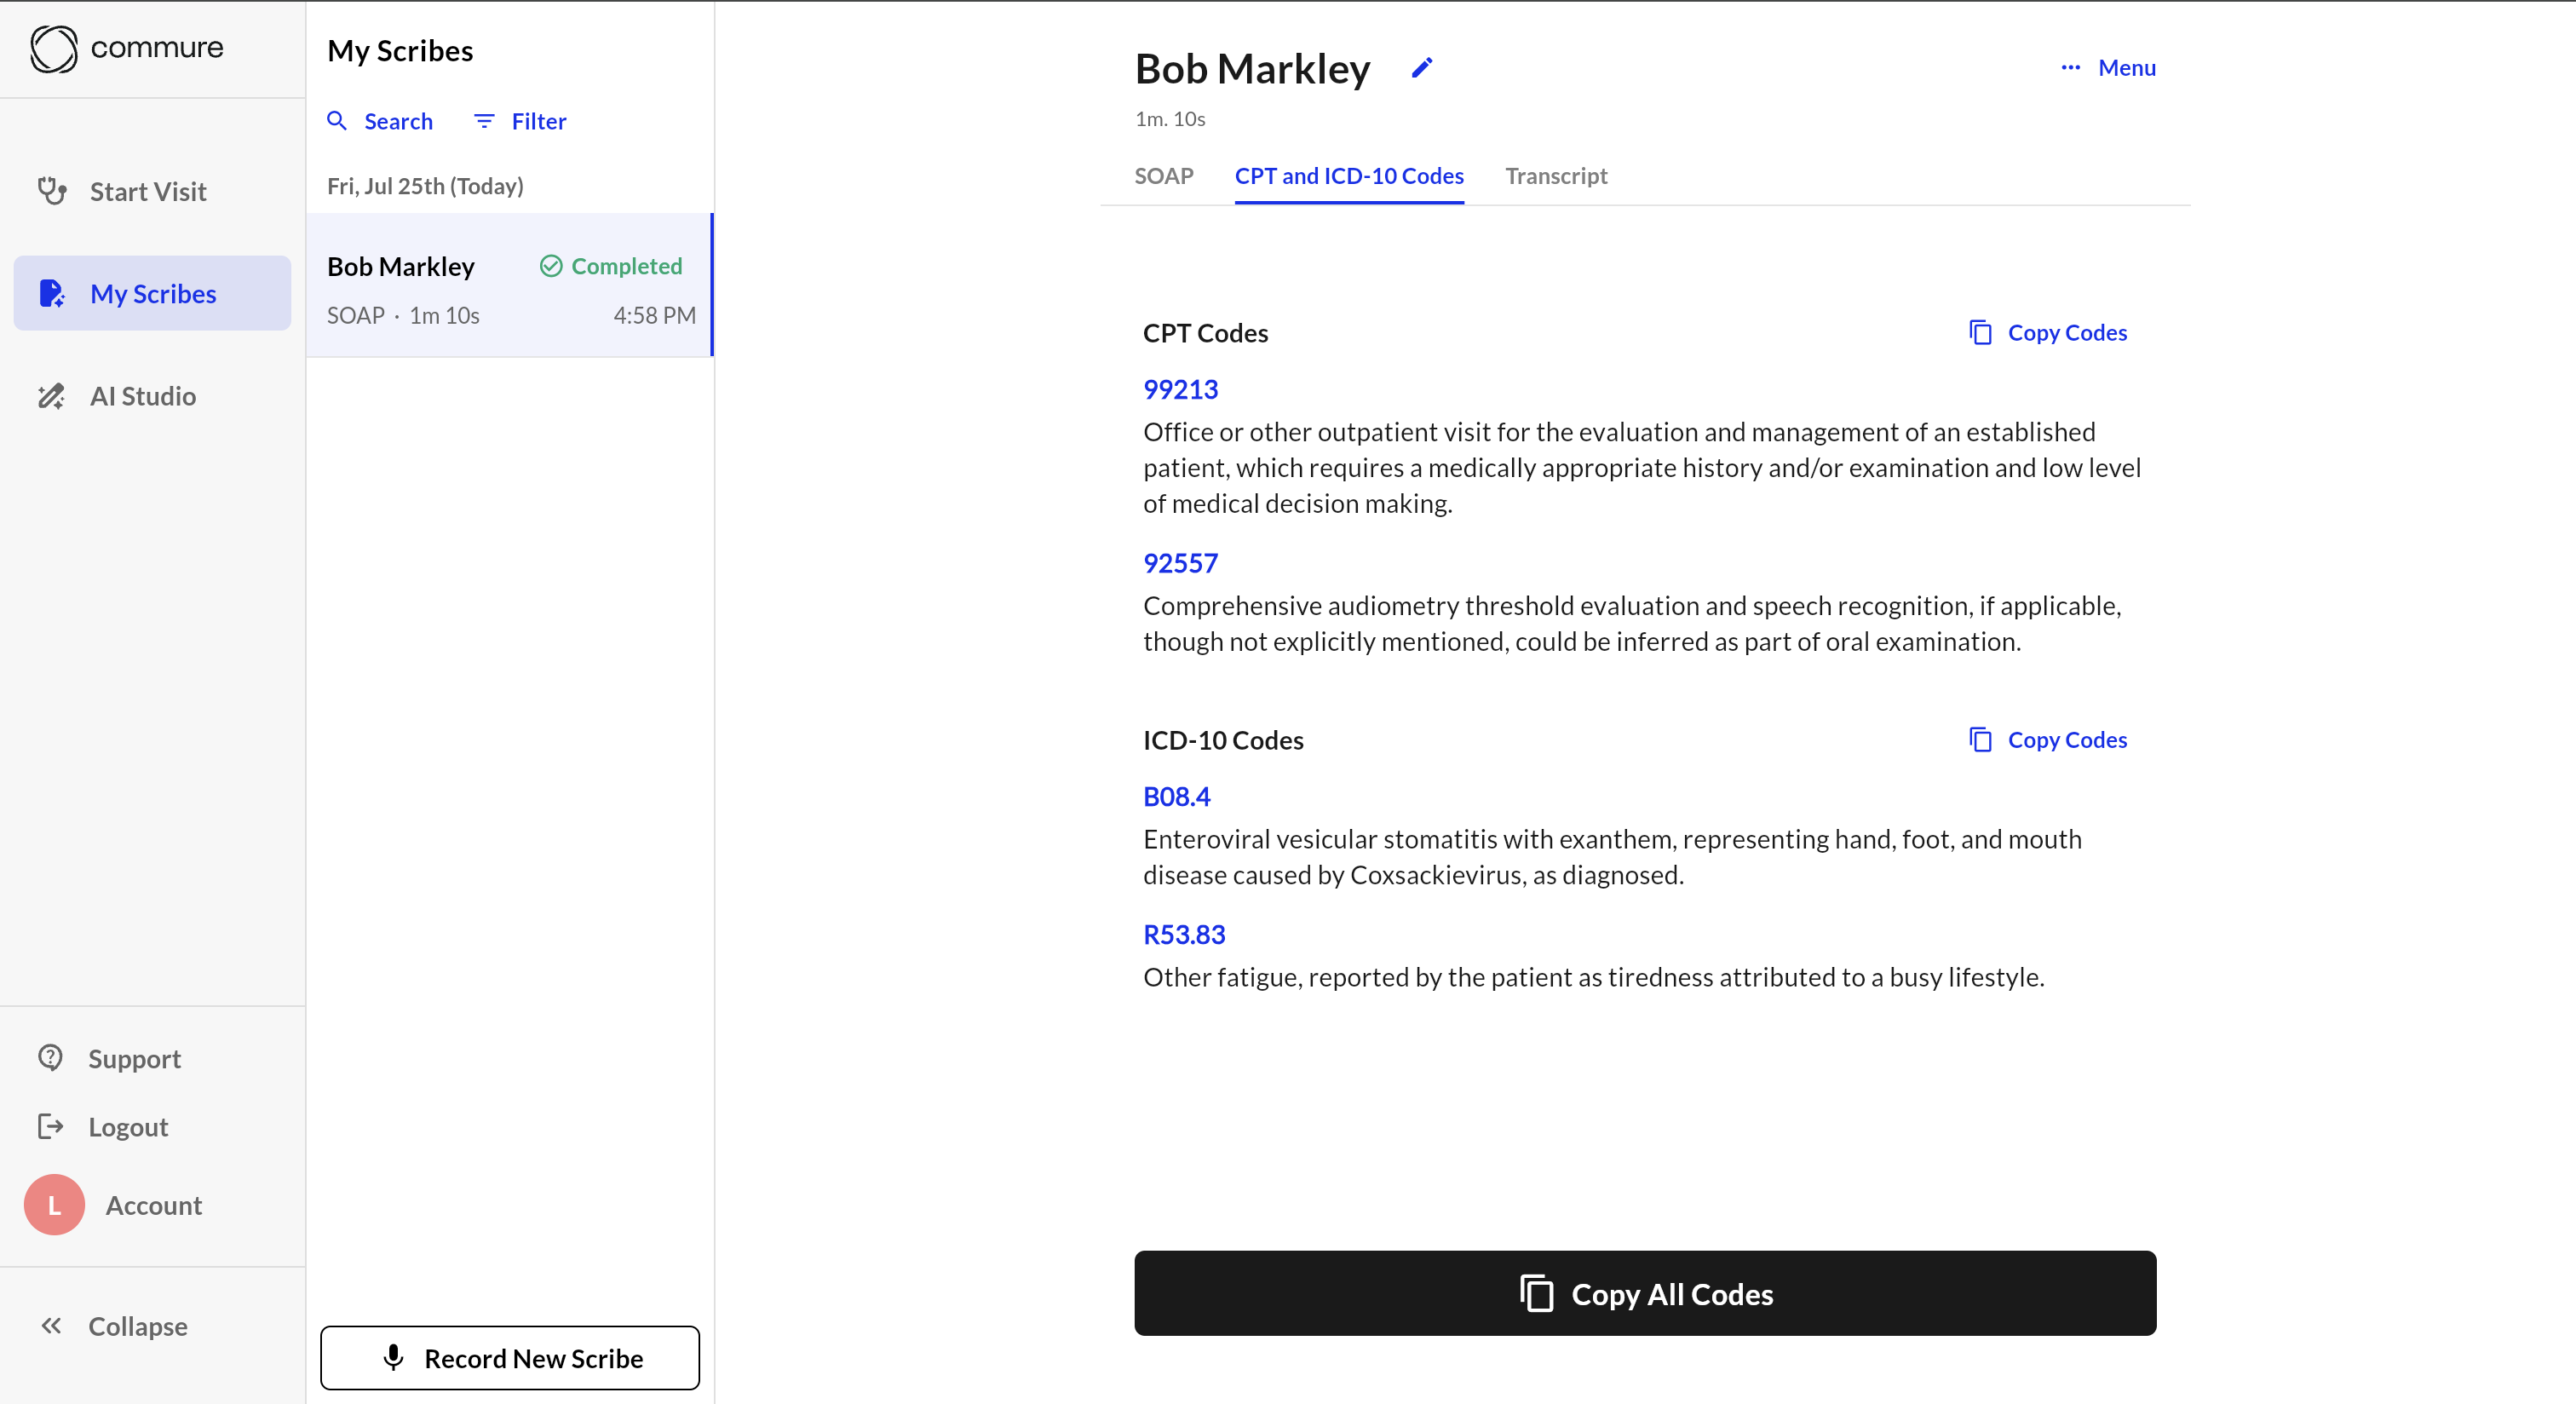Click the Search magnifier icon
This screenshot has width=2576, height=1404.
coord(337,121)
